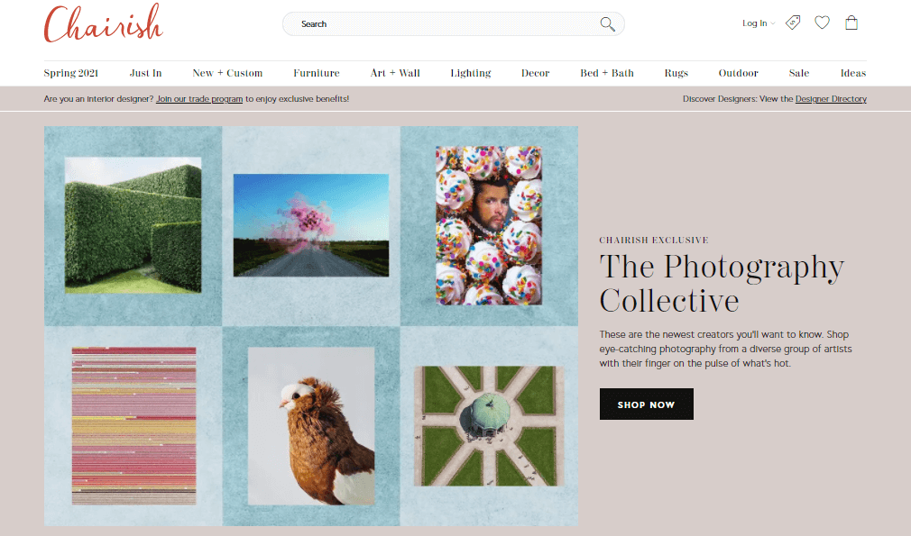The height and width of the screenshot is (536, 911).
Task: Click the Designer Directory link
Action: coord(831,99)
